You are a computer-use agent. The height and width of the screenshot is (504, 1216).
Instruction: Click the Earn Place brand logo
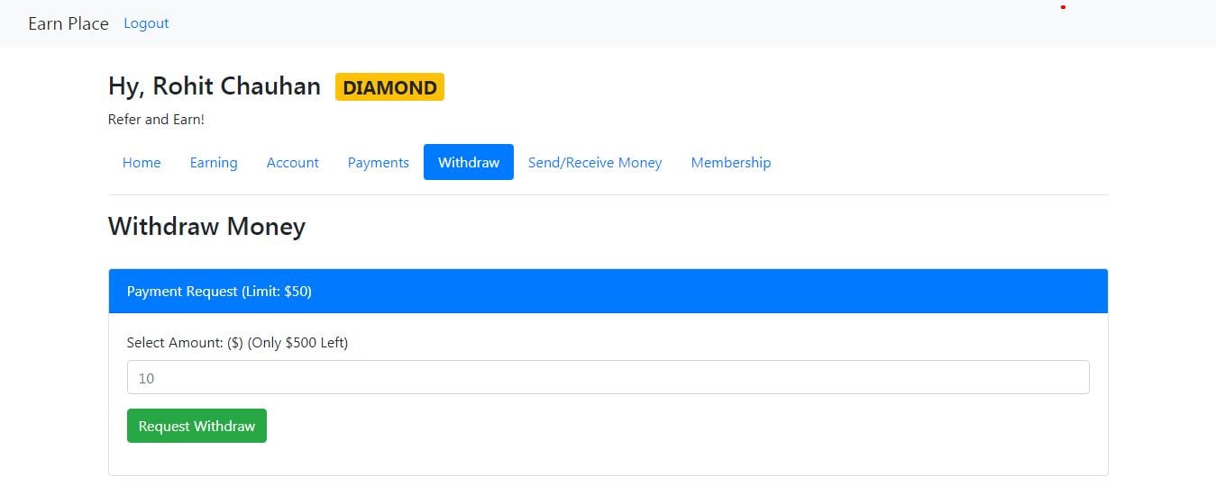tap(69, 23)
